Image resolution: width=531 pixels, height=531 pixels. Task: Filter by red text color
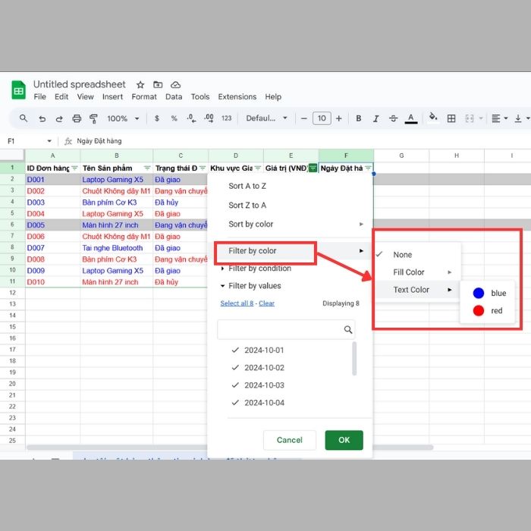point(487,310)
